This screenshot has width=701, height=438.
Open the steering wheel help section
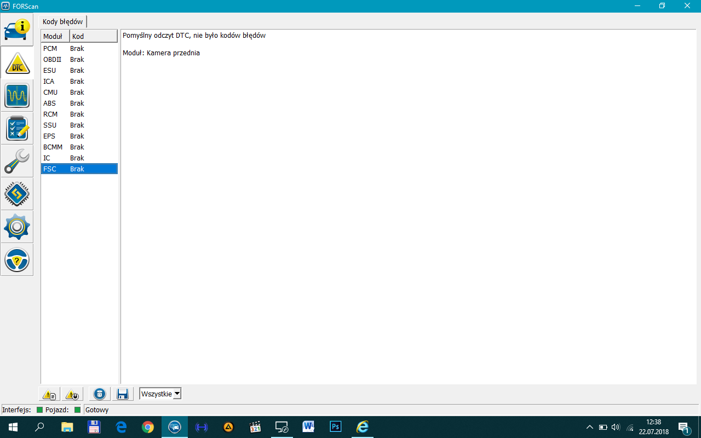click(x=17, y=260)
